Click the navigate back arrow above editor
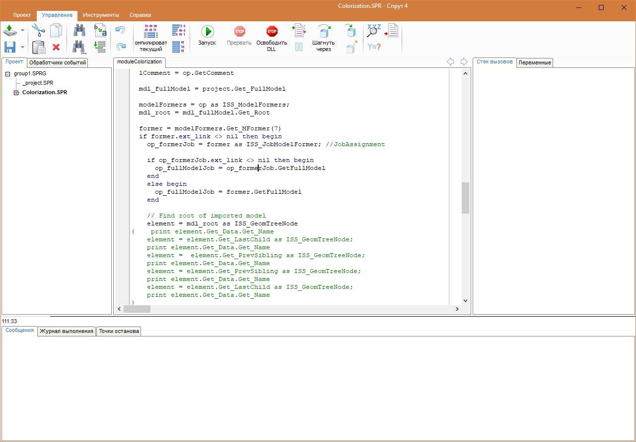636x442 pixels. (450, 61)
